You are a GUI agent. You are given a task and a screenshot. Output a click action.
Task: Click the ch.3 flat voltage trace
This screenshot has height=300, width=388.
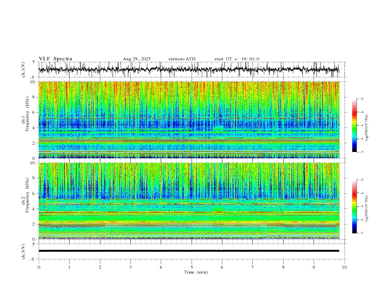click(189, 251)
